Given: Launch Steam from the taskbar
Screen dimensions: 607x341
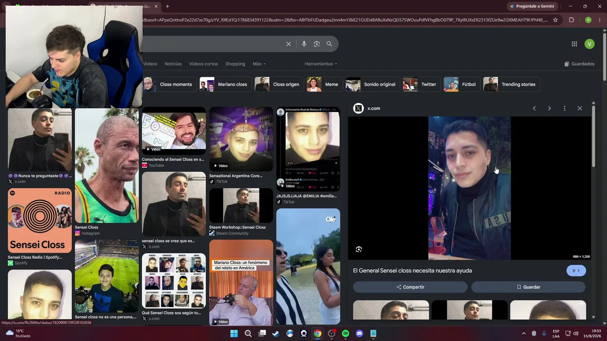Looking at the screenshot, I should pyautogui.click(x=276, y=333).
